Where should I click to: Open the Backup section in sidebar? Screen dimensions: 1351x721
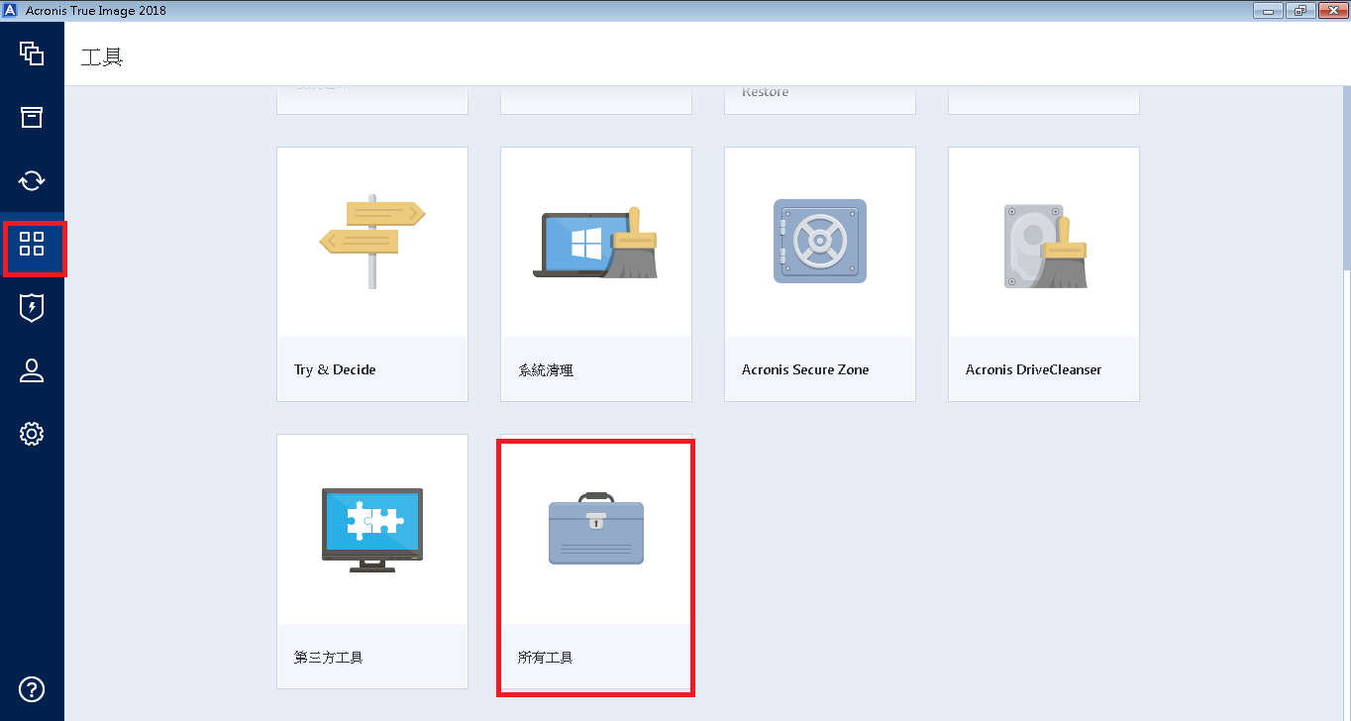[x=32, y=53]
